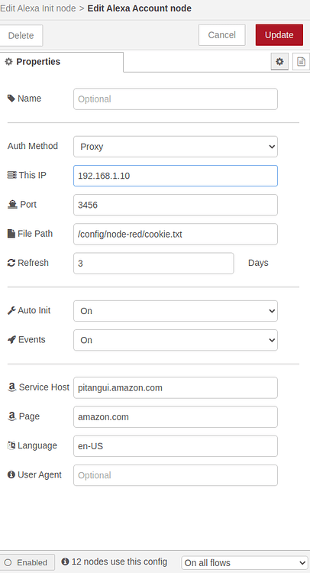The image size is (310, 573).
Task: Open node settings gear icon
Action: coord(279,61)
